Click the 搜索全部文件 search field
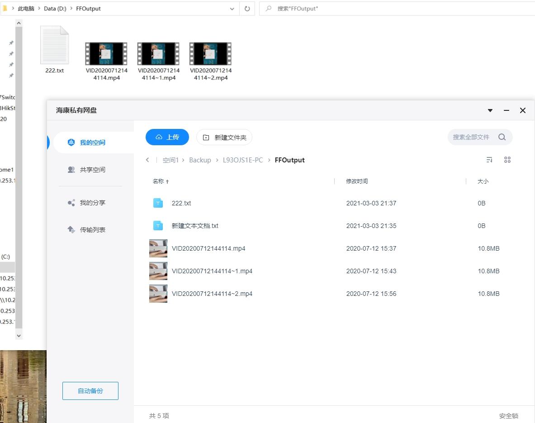The height and width of the screenshot is (423, 535). click(x=471, y=137)
